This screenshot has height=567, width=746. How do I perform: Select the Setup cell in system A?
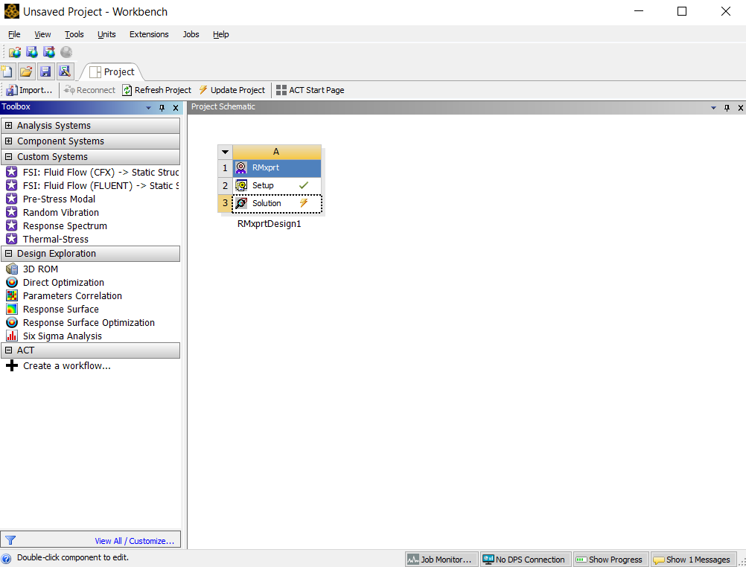pos(277,185)
